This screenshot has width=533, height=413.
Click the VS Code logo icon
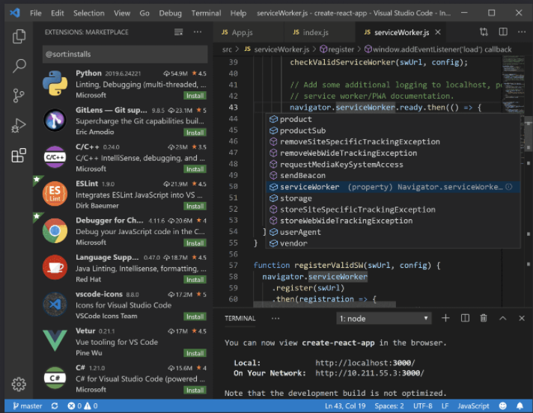point(15,13)
